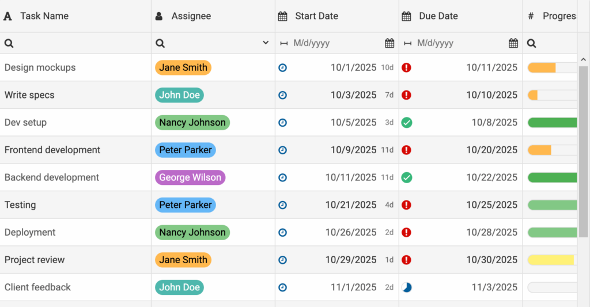Click the red overdue alert icon for Write specs
Viewport: 590px width, 307px height.
[406, 95]
